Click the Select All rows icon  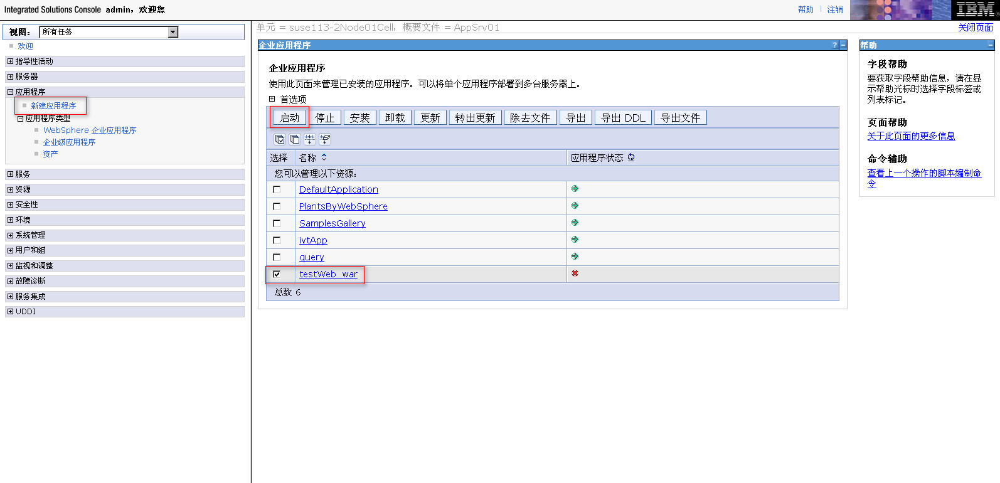tap(280, 139)
